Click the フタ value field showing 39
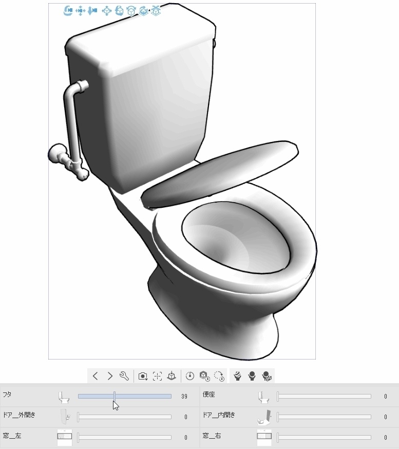This screenshot has width=399, height=449. [184, 397]
